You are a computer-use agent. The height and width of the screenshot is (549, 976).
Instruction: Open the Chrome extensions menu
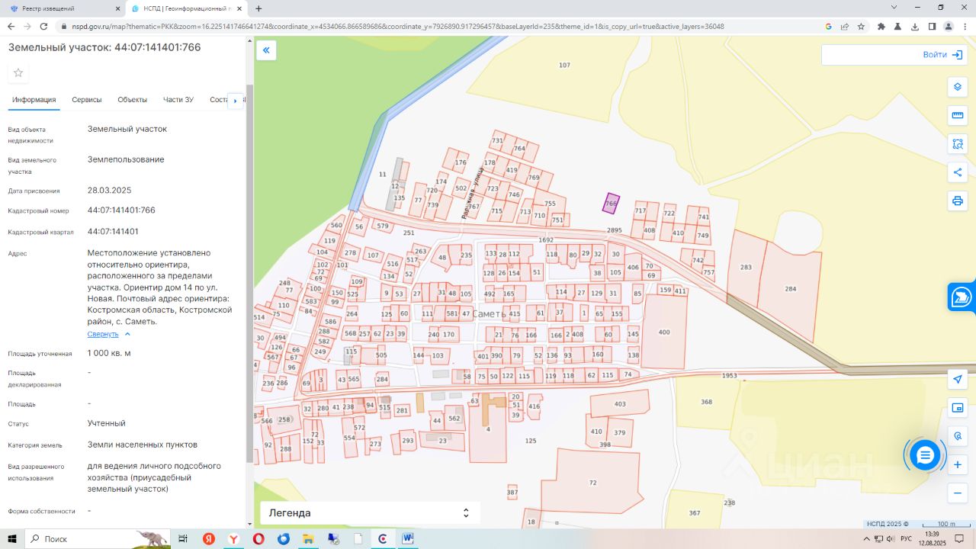click(x=881, y=26)
